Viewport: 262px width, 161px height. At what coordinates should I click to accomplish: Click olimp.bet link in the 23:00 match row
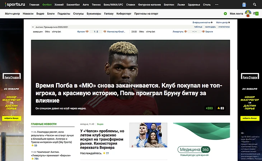coord(150,31)
